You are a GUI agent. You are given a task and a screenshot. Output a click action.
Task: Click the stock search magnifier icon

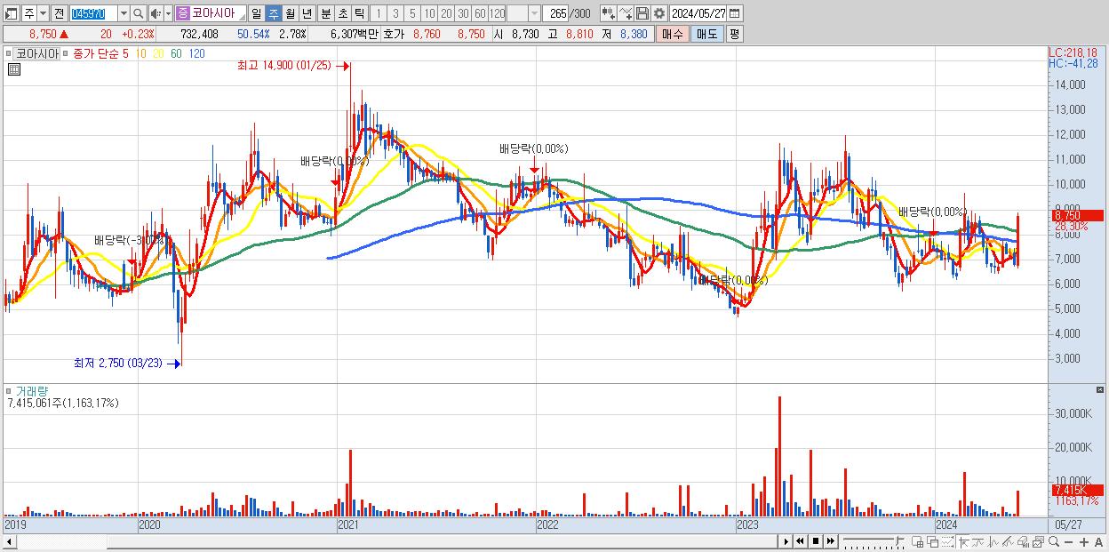[138, 13]
